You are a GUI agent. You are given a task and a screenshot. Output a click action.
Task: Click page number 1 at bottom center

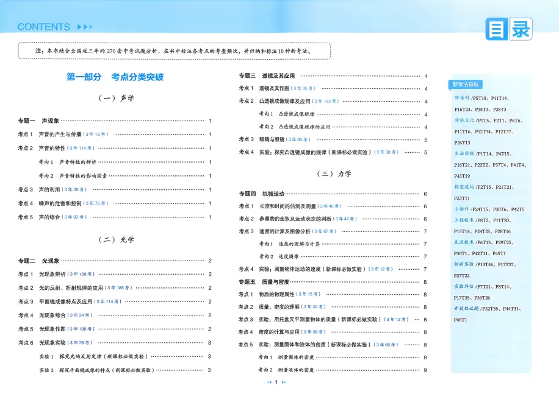pos(276,382)
